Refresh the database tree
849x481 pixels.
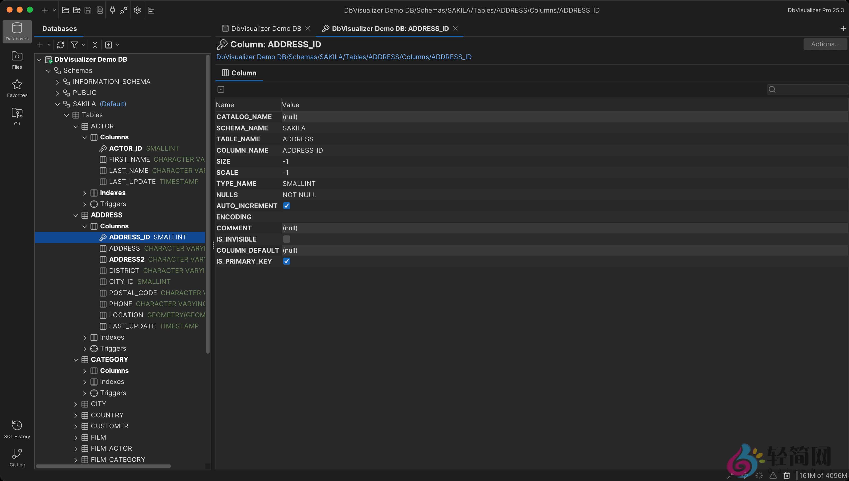[61, 45]
